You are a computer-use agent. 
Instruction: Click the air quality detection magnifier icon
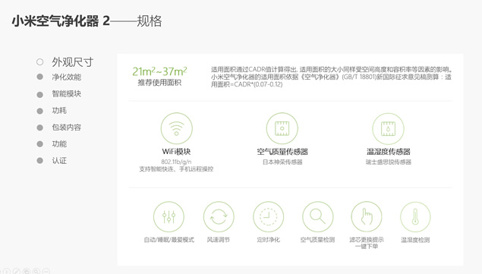317,217
